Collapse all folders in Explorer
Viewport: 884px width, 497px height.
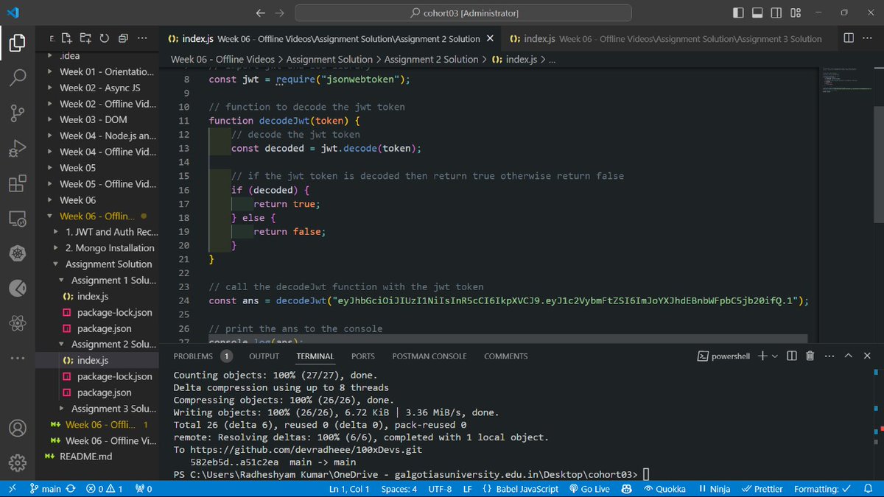123,38
